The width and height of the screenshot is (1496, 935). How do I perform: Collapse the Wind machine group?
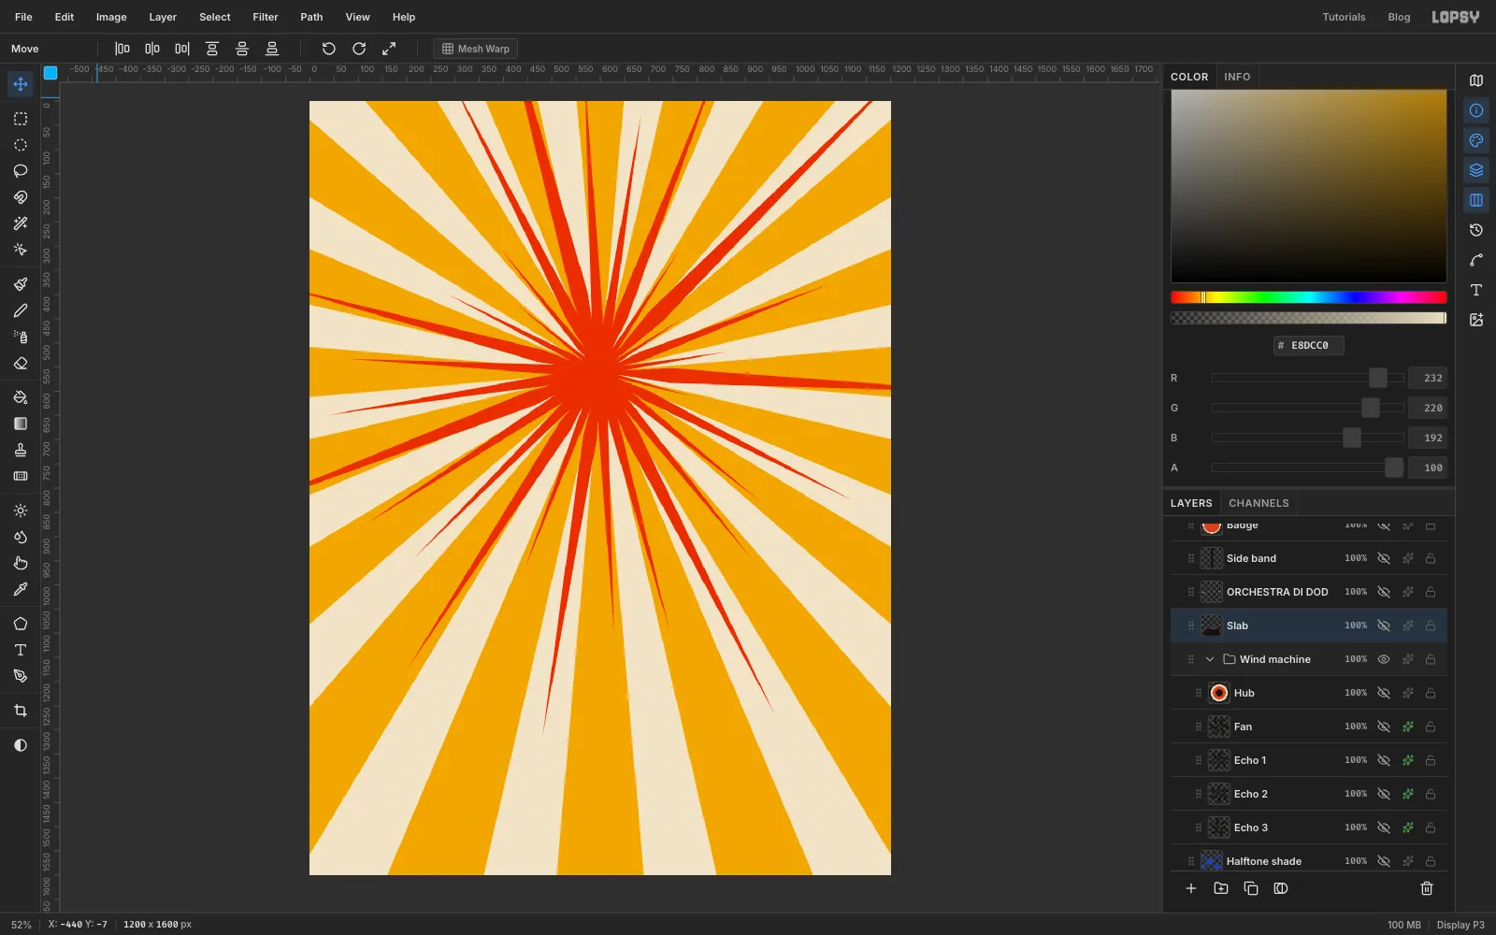(1210, 659)
